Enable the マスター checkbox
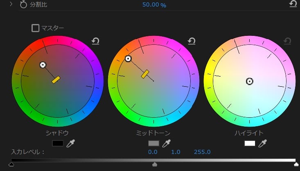 click(x=35, y=28)
